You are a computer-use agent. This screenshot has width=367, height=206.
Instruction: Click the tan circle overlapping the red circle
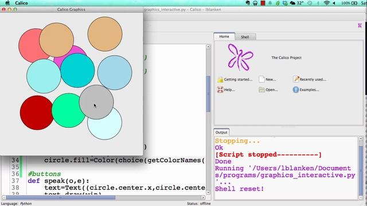tap(56, 40)
